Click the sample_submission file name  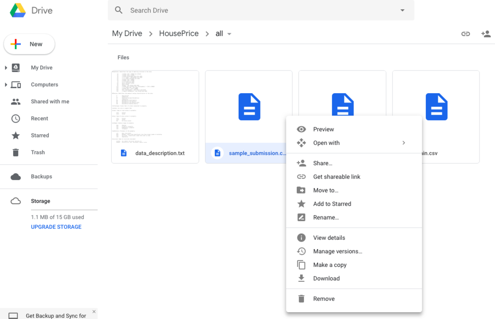[257, 153]
